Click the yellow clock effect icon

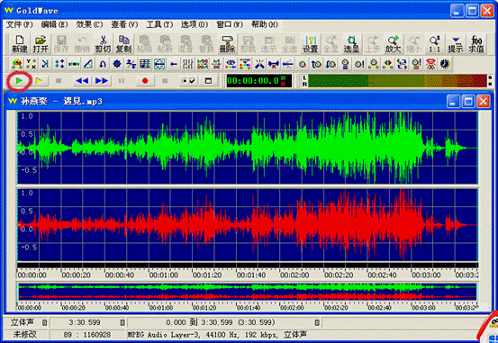pyautogui.click(x=445, y=64)
